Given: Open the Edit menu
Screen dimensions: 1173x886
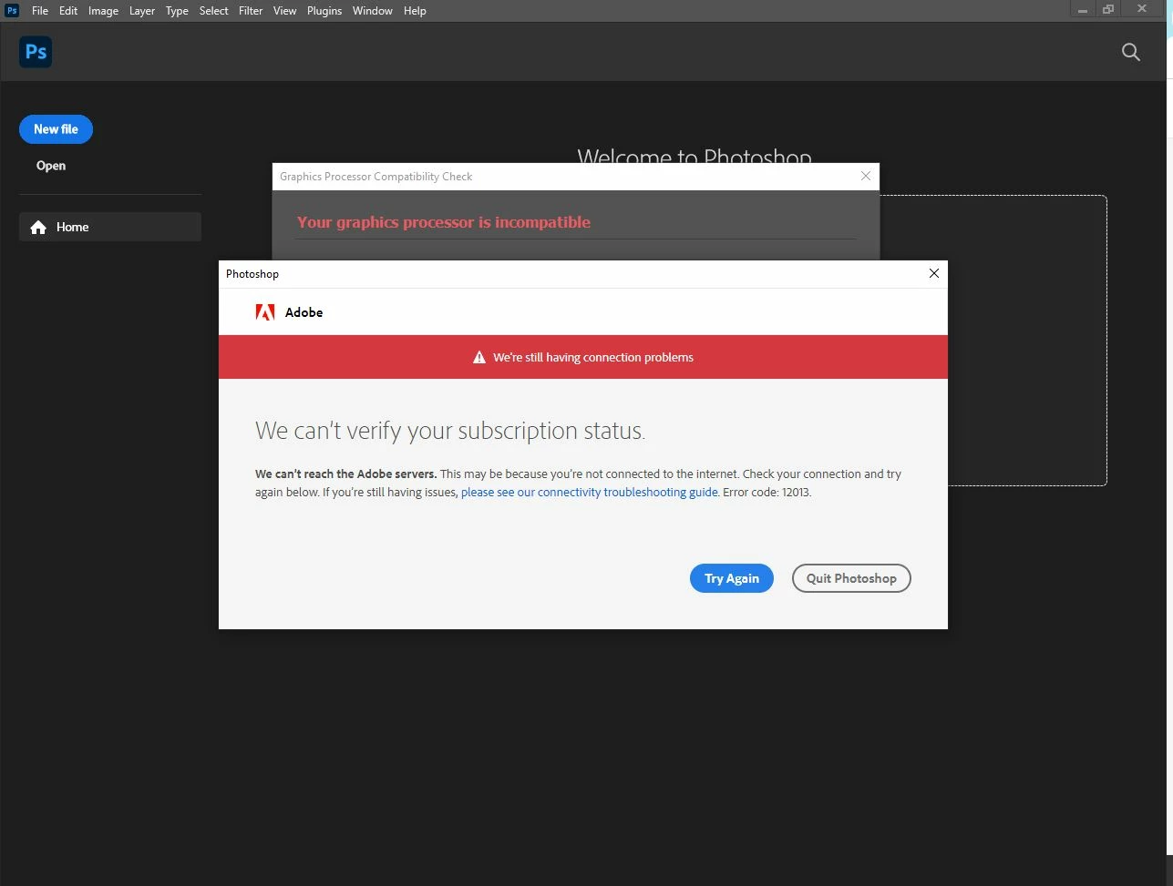Looking at the screenshot, I should (68, 11).
